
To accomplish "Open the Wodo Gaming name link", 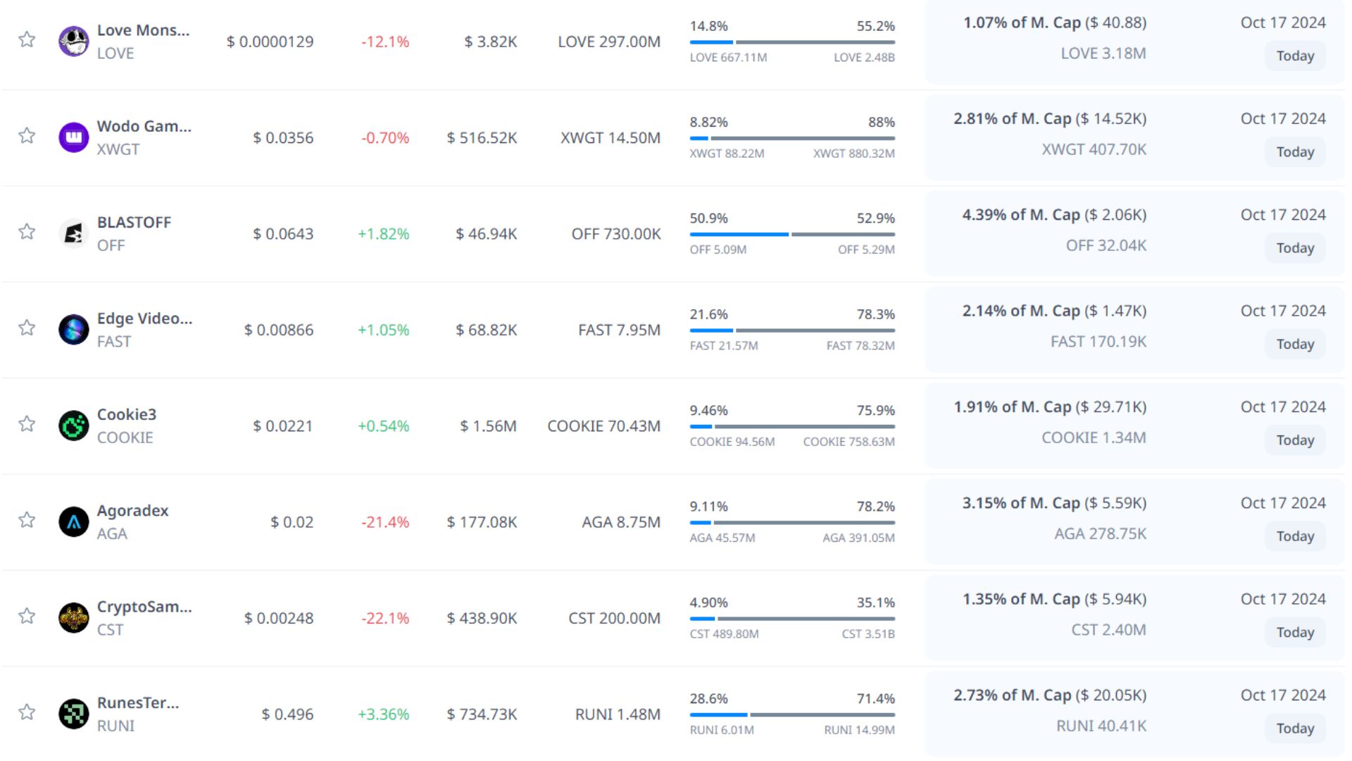I will point(144,126).
